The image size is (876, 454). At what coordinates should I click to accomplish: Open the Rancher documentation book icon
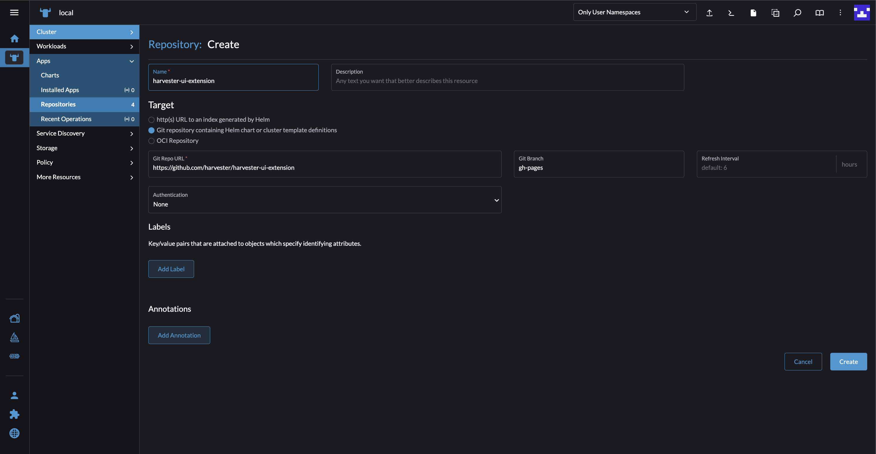pyautogui.click(x=819, y=13)
